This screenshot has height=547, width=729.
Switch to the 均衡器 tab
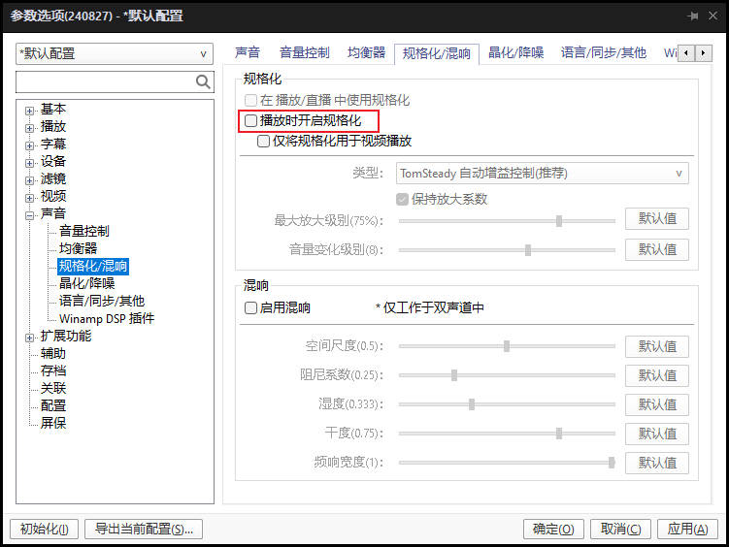click(x=366, y=52)
